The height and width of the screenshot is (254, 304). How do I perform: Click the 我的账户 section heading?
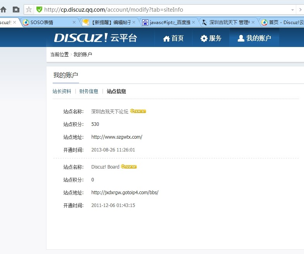tap(66, 75)
